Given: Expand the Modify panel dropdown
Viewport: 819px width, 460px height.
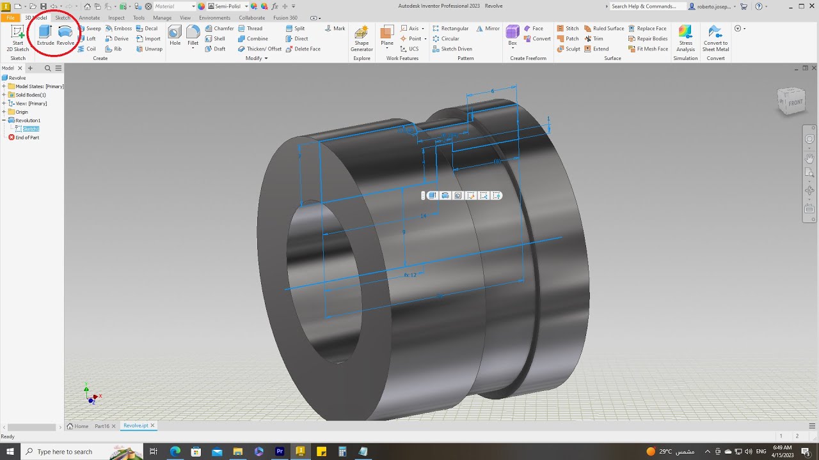Looking at the screenshot, I should coord(257,58).
